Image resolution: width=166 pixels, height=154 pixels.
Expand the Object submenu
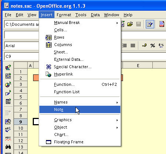tap(117, 127)
